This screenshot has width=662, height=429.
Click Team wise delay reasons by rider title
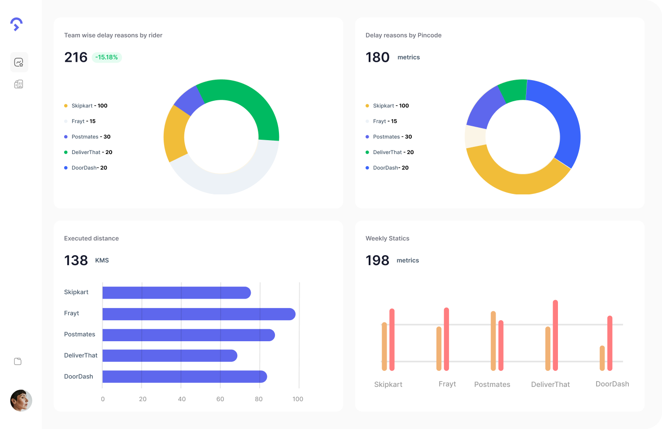pos(113,35)
